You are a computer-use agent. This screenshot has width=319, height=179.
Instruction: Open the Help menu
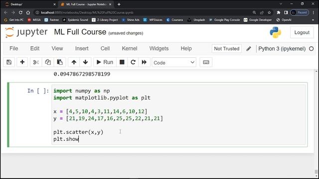(186, 49)
